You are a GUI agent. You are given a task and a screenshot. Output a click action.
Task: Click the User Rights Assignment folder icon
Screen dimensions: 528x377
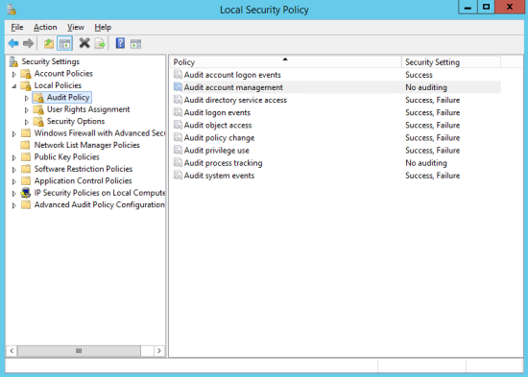coord(38,109)
